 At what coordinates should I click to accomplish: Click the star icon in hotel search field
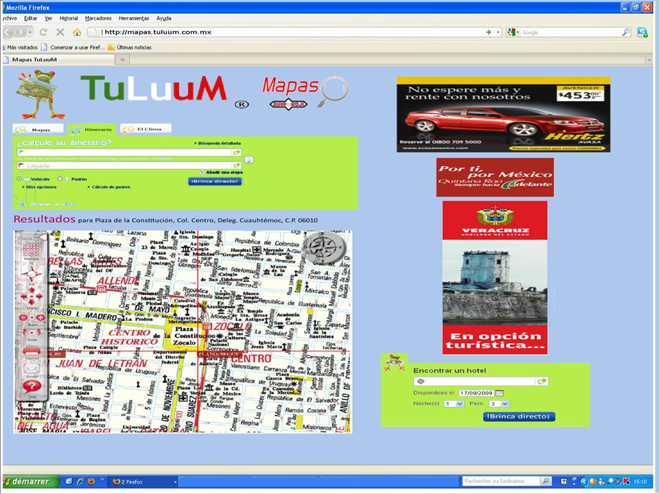542,381
